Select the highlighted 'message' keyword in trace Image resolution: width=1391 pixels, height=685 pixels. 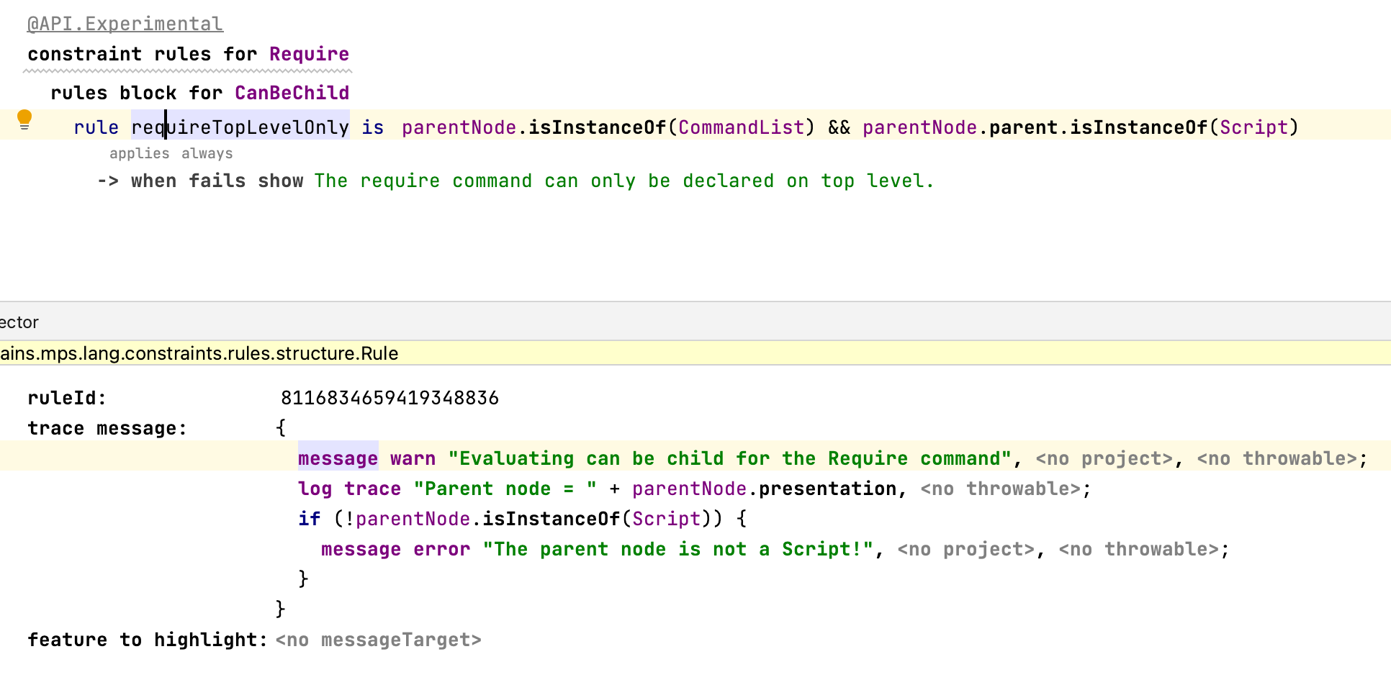338,458
